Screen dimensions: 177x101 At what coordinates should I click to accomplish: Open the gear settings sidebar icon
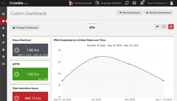coord(3,57)
